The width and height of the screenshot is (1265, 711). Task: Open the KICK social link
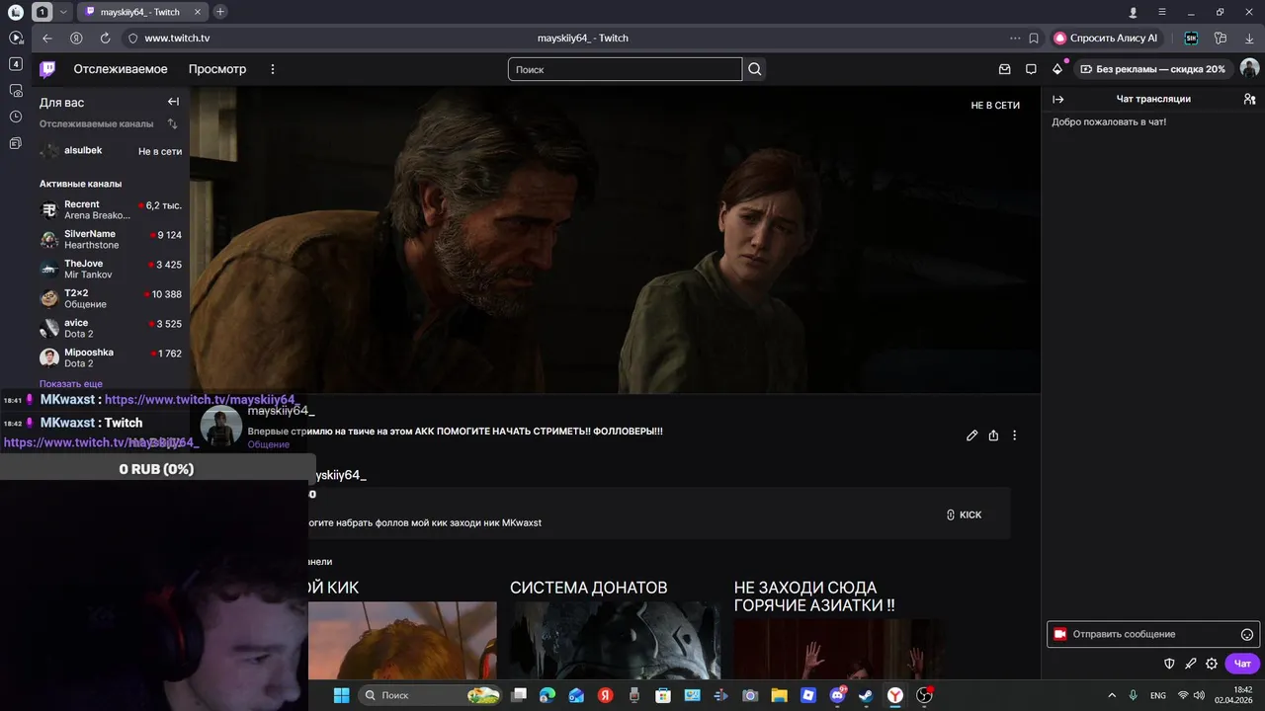pos(964,514)
